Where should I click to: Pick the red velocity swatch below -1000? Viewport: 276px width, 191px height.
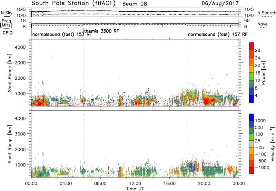click(252, 171)
